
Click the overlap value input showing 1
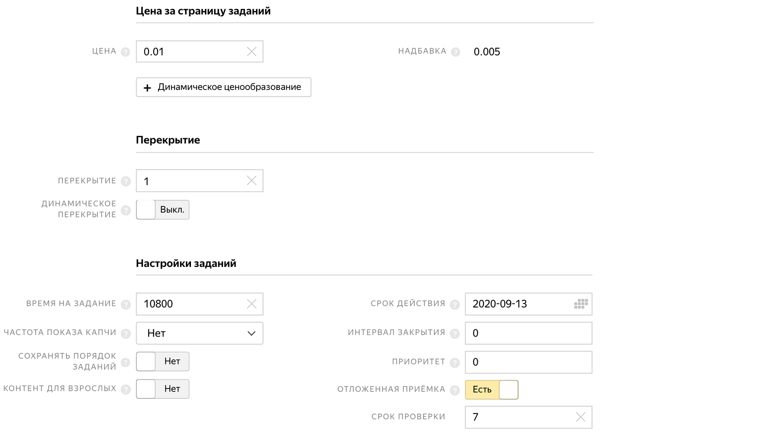point(191,180)
